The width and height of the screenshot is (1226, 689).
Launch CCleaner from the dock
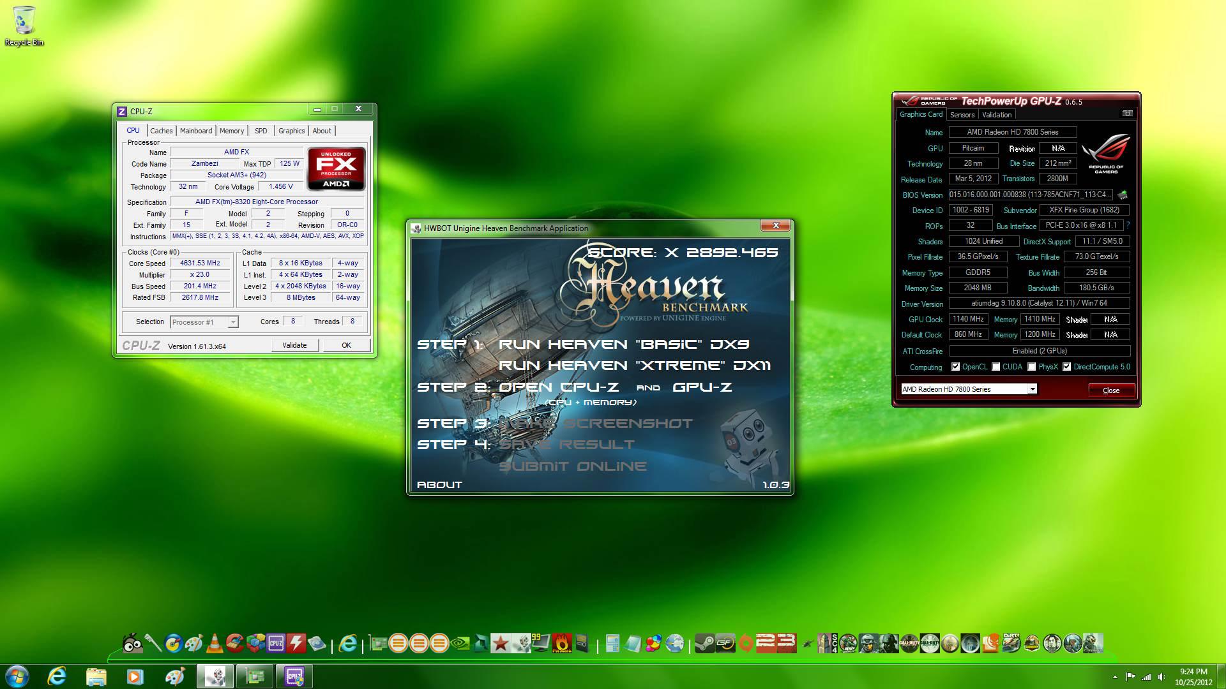tap(235, 643)
